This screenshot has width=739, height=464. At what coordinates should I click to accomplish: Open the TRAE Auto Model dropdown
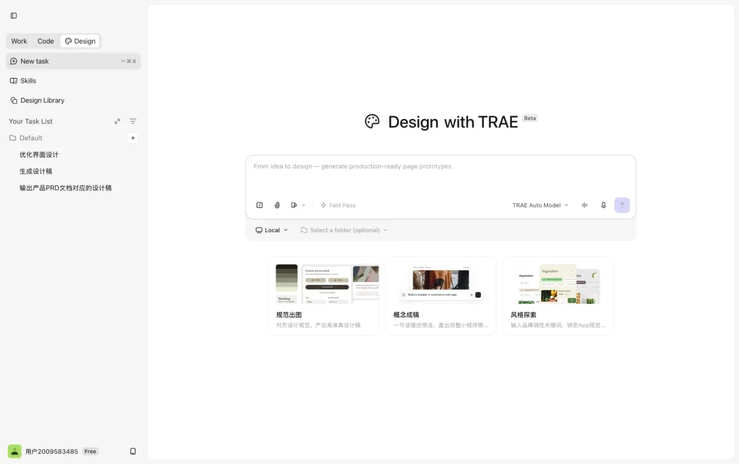click(541, 205)
